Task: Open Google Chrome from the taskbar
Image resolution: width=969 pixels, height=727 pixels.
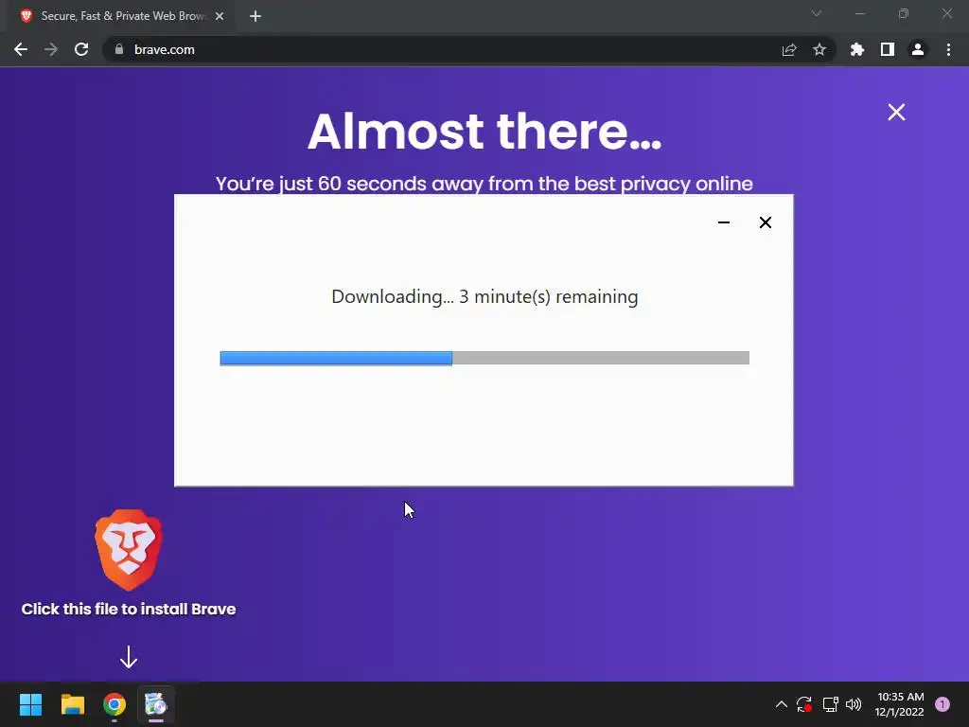Action: click(x=115, y=704)
